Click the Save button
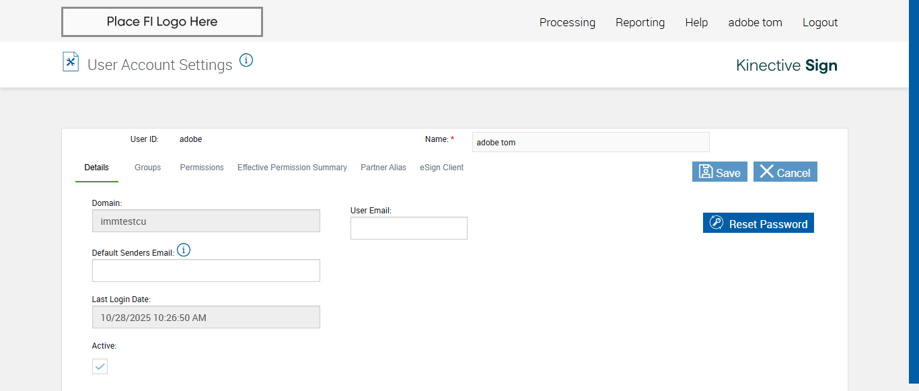Screen dimensions: 919x391 719,172
